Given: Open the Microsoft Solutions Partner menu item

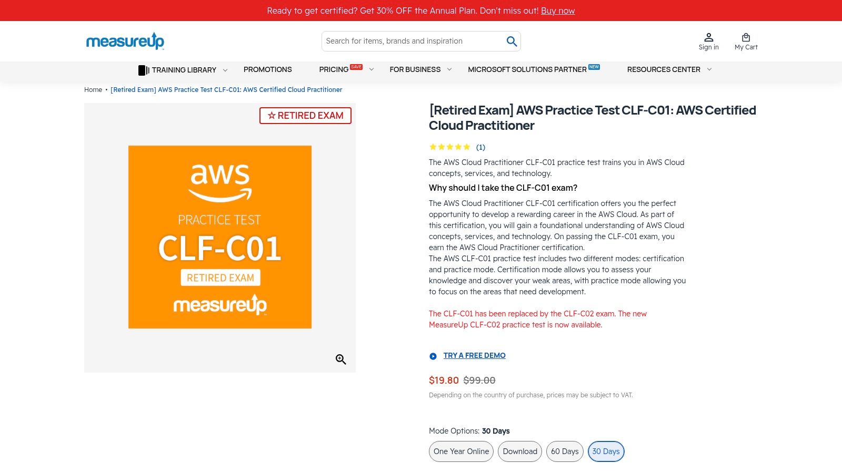Looking at the screenshot, I should point(527,69).
